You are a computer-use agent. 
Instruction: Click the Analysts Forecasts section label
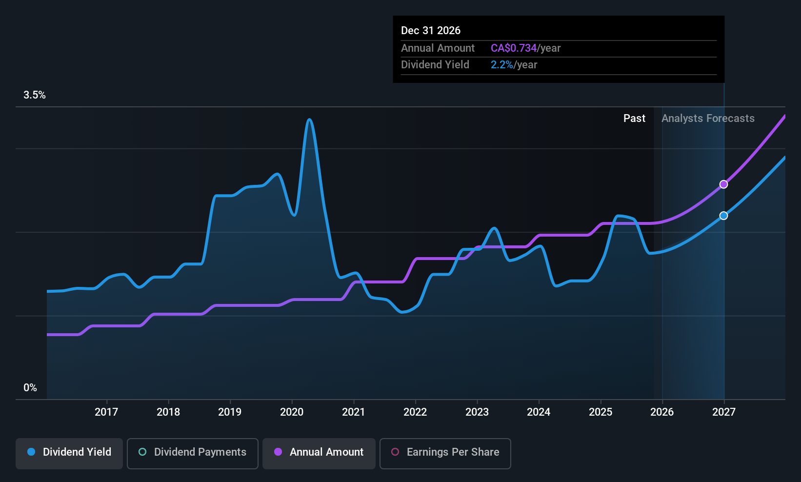(x=708, y=119)
